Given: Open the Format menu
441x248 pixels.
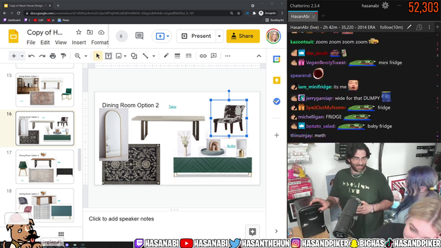Looking at the screenshot, I should click(99, 43).
